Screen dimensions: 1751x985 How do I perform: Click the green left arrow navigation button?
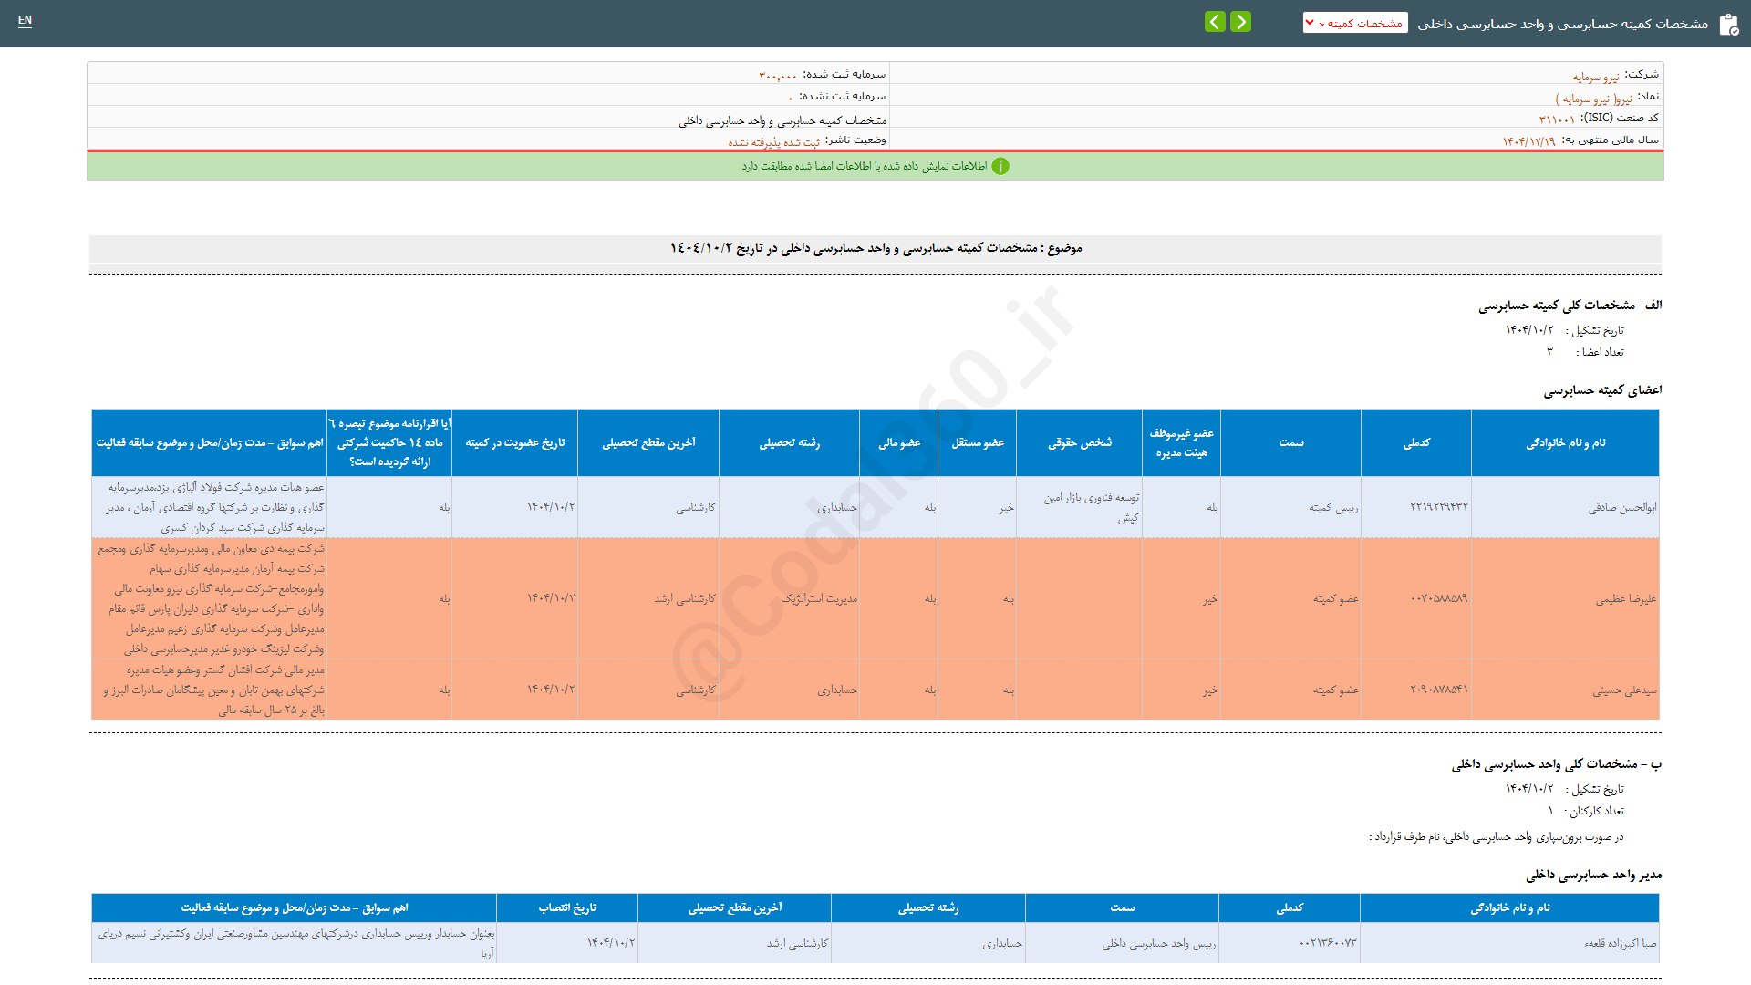(1215, 22)
